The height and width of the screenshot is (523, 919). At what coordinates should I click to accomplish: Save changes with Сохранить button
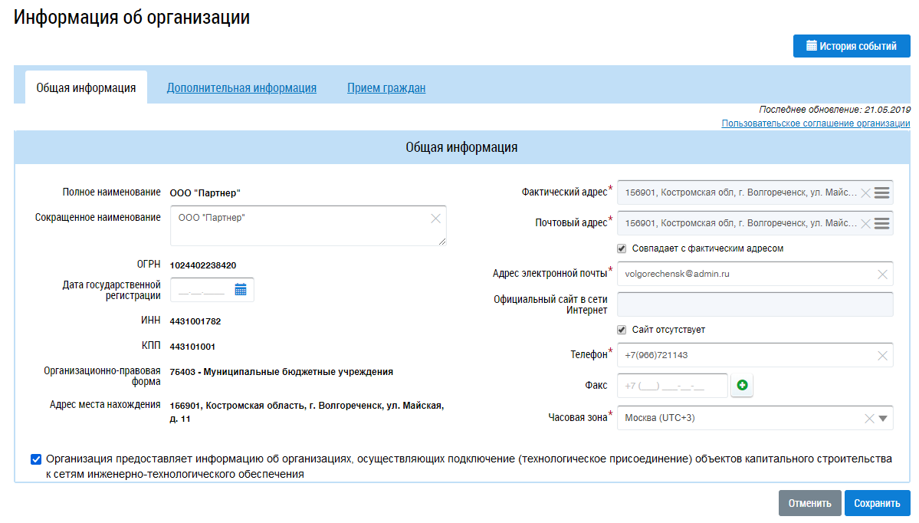877,504
